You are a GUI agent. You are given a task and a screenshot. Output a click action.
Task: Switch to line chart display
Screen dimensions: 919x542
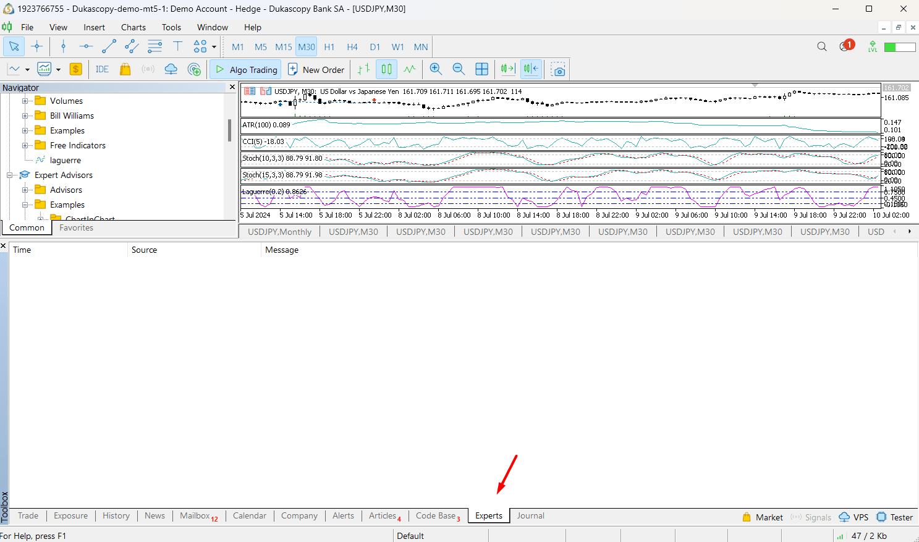click(409, 69)
